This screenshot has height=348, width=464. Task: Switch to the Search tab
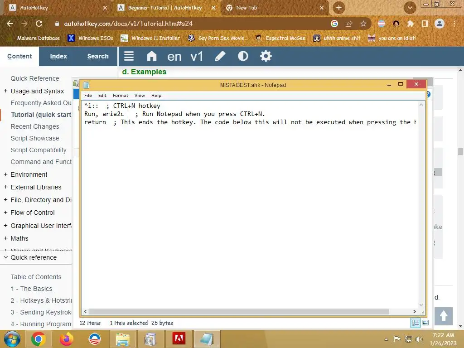(98, 56)
